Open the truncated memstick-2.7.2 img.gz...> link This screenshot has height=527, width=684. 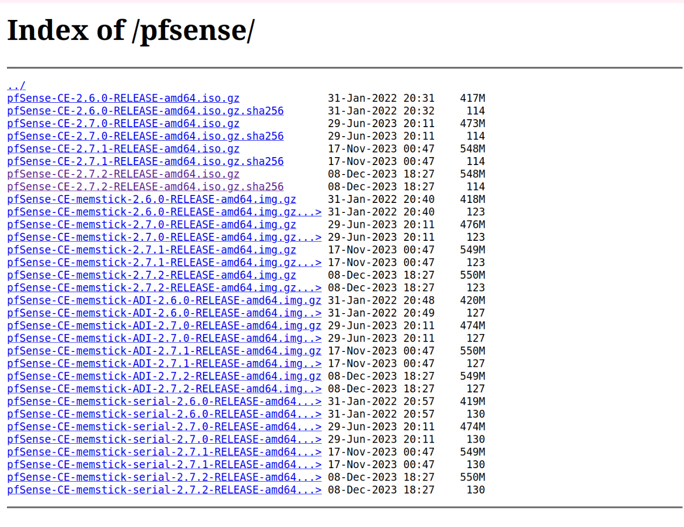pos(165,288)
